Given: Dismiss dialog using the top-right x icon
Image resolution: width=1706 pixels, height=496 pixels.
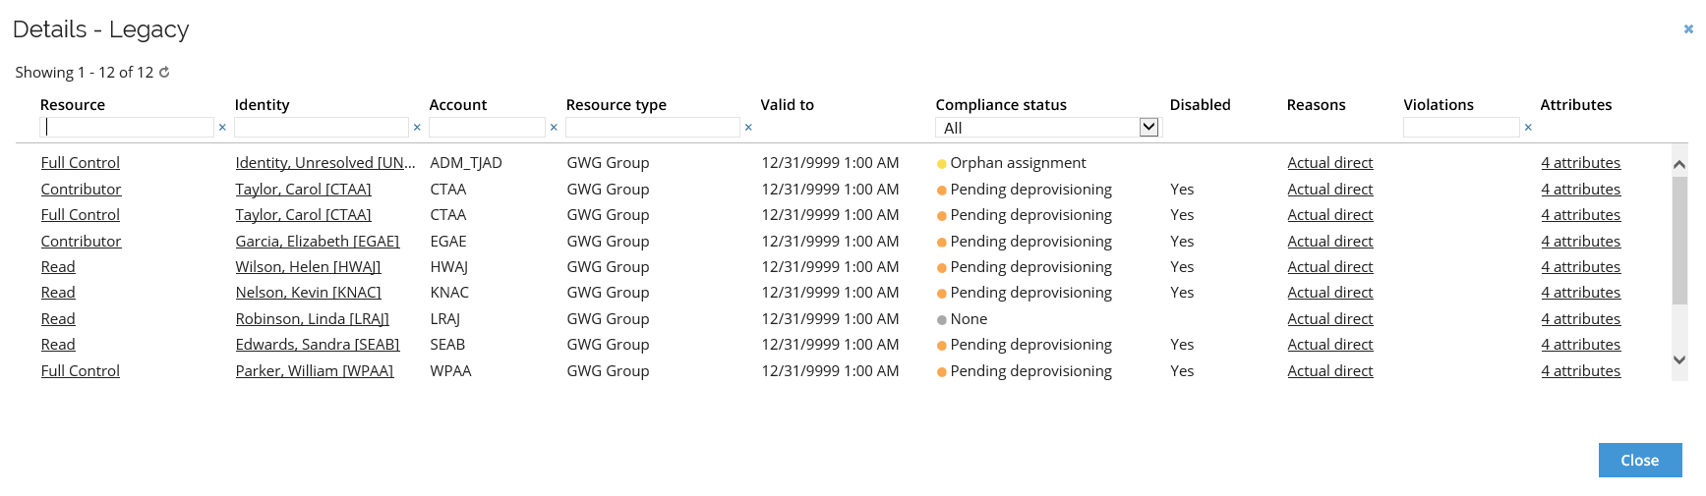Looking at the screenshot, I should pos(1688,29).
